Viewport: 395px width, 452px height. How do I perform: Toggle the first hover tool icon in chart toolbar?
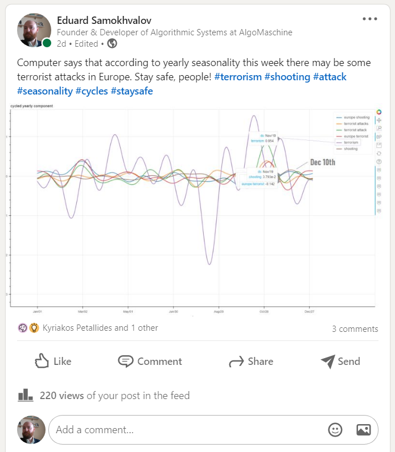coord(379,170)
